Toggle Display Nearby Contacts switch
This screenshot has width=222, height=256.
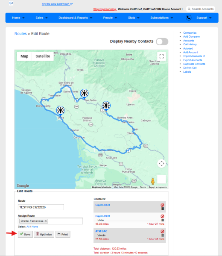click(162, 41)
